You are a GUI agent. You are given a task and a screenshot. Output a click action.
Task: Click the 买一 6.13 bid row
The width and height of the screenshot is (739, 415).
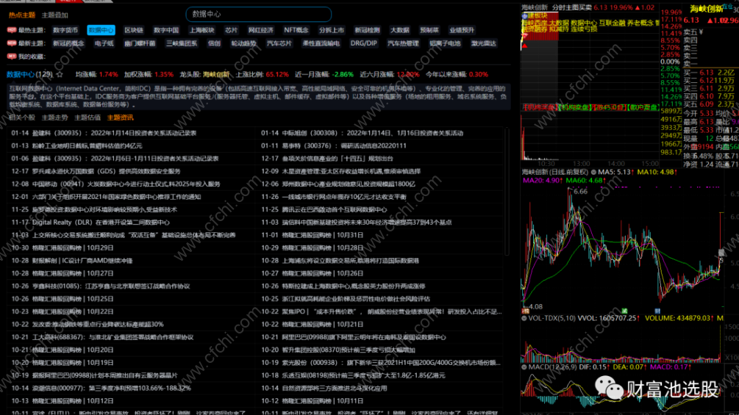point(709,73)
